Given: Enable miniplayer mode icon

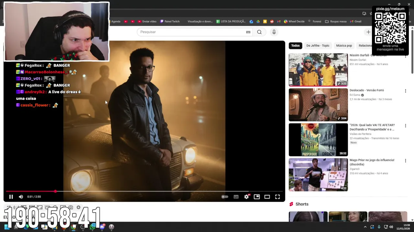Looking at the screenshot, I should (257, 197).
